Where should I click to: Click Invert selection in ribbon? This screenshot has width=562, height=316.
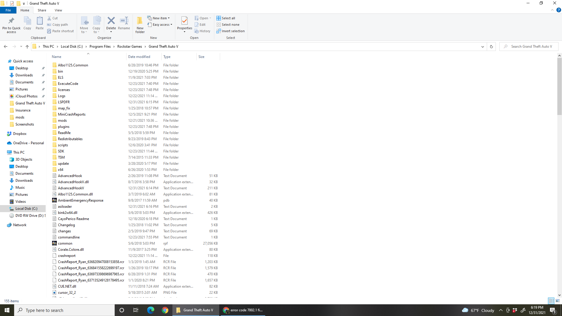230,31
